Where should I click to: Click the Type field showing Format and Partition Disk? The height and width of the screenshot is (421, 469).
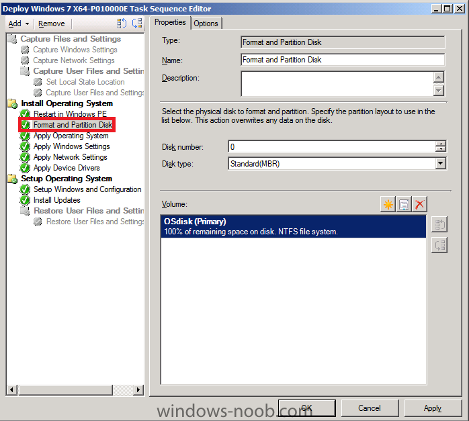coord(343,42)
